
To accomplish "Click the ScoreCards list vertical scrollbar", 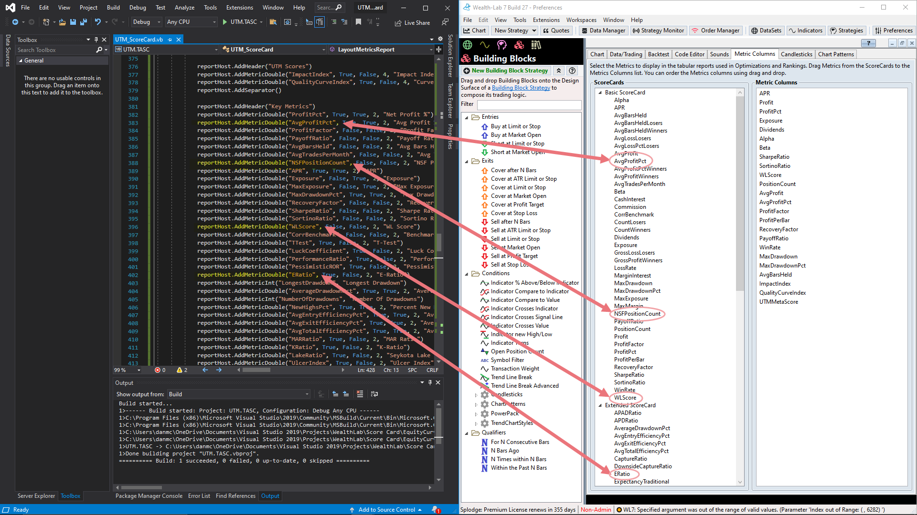I will (740, 287).
